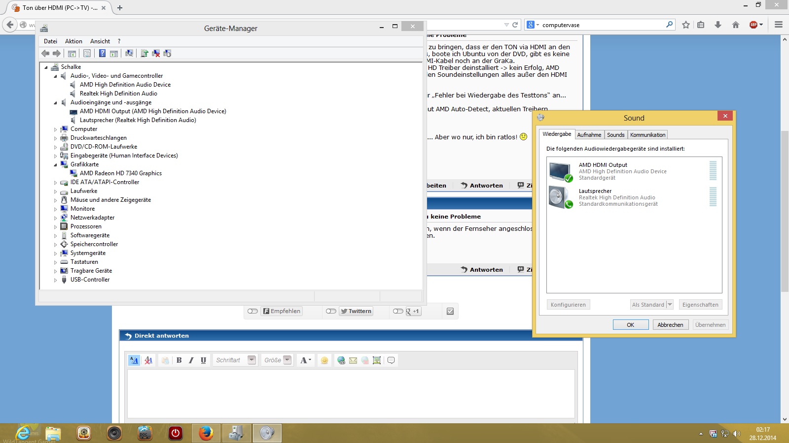Click into reply message text area

pos(351,394)
